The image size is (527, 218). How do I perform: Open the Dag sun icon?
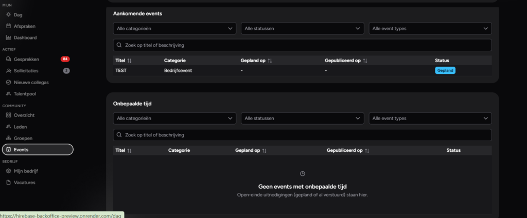pos(9,15)
